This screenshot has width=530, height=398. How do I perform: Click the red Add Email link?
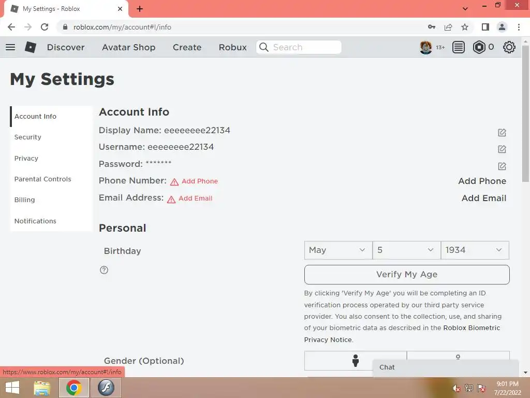point(195,198)
